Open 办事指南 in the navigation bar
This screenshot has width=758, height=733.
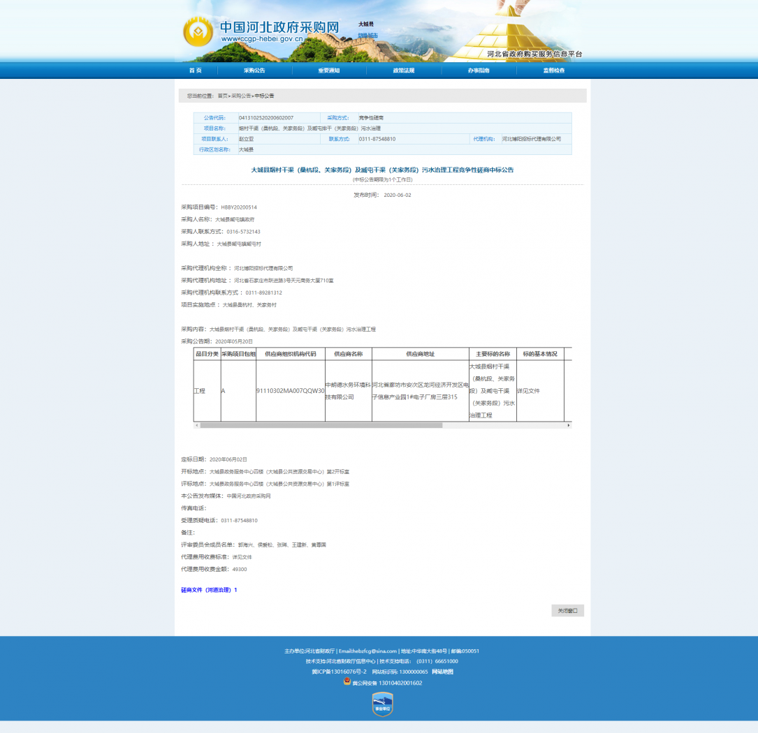click(x=479, y=71)
